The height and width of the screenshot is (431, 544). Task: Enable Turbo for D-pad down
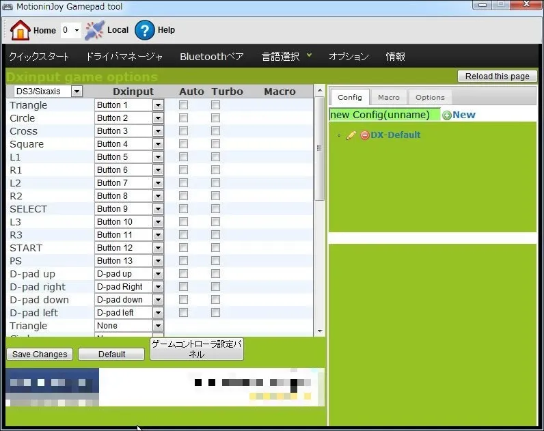[215, 300]
